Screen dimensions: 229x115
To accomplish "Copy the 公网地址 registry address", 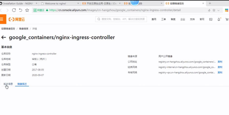I will pos(220,62).
